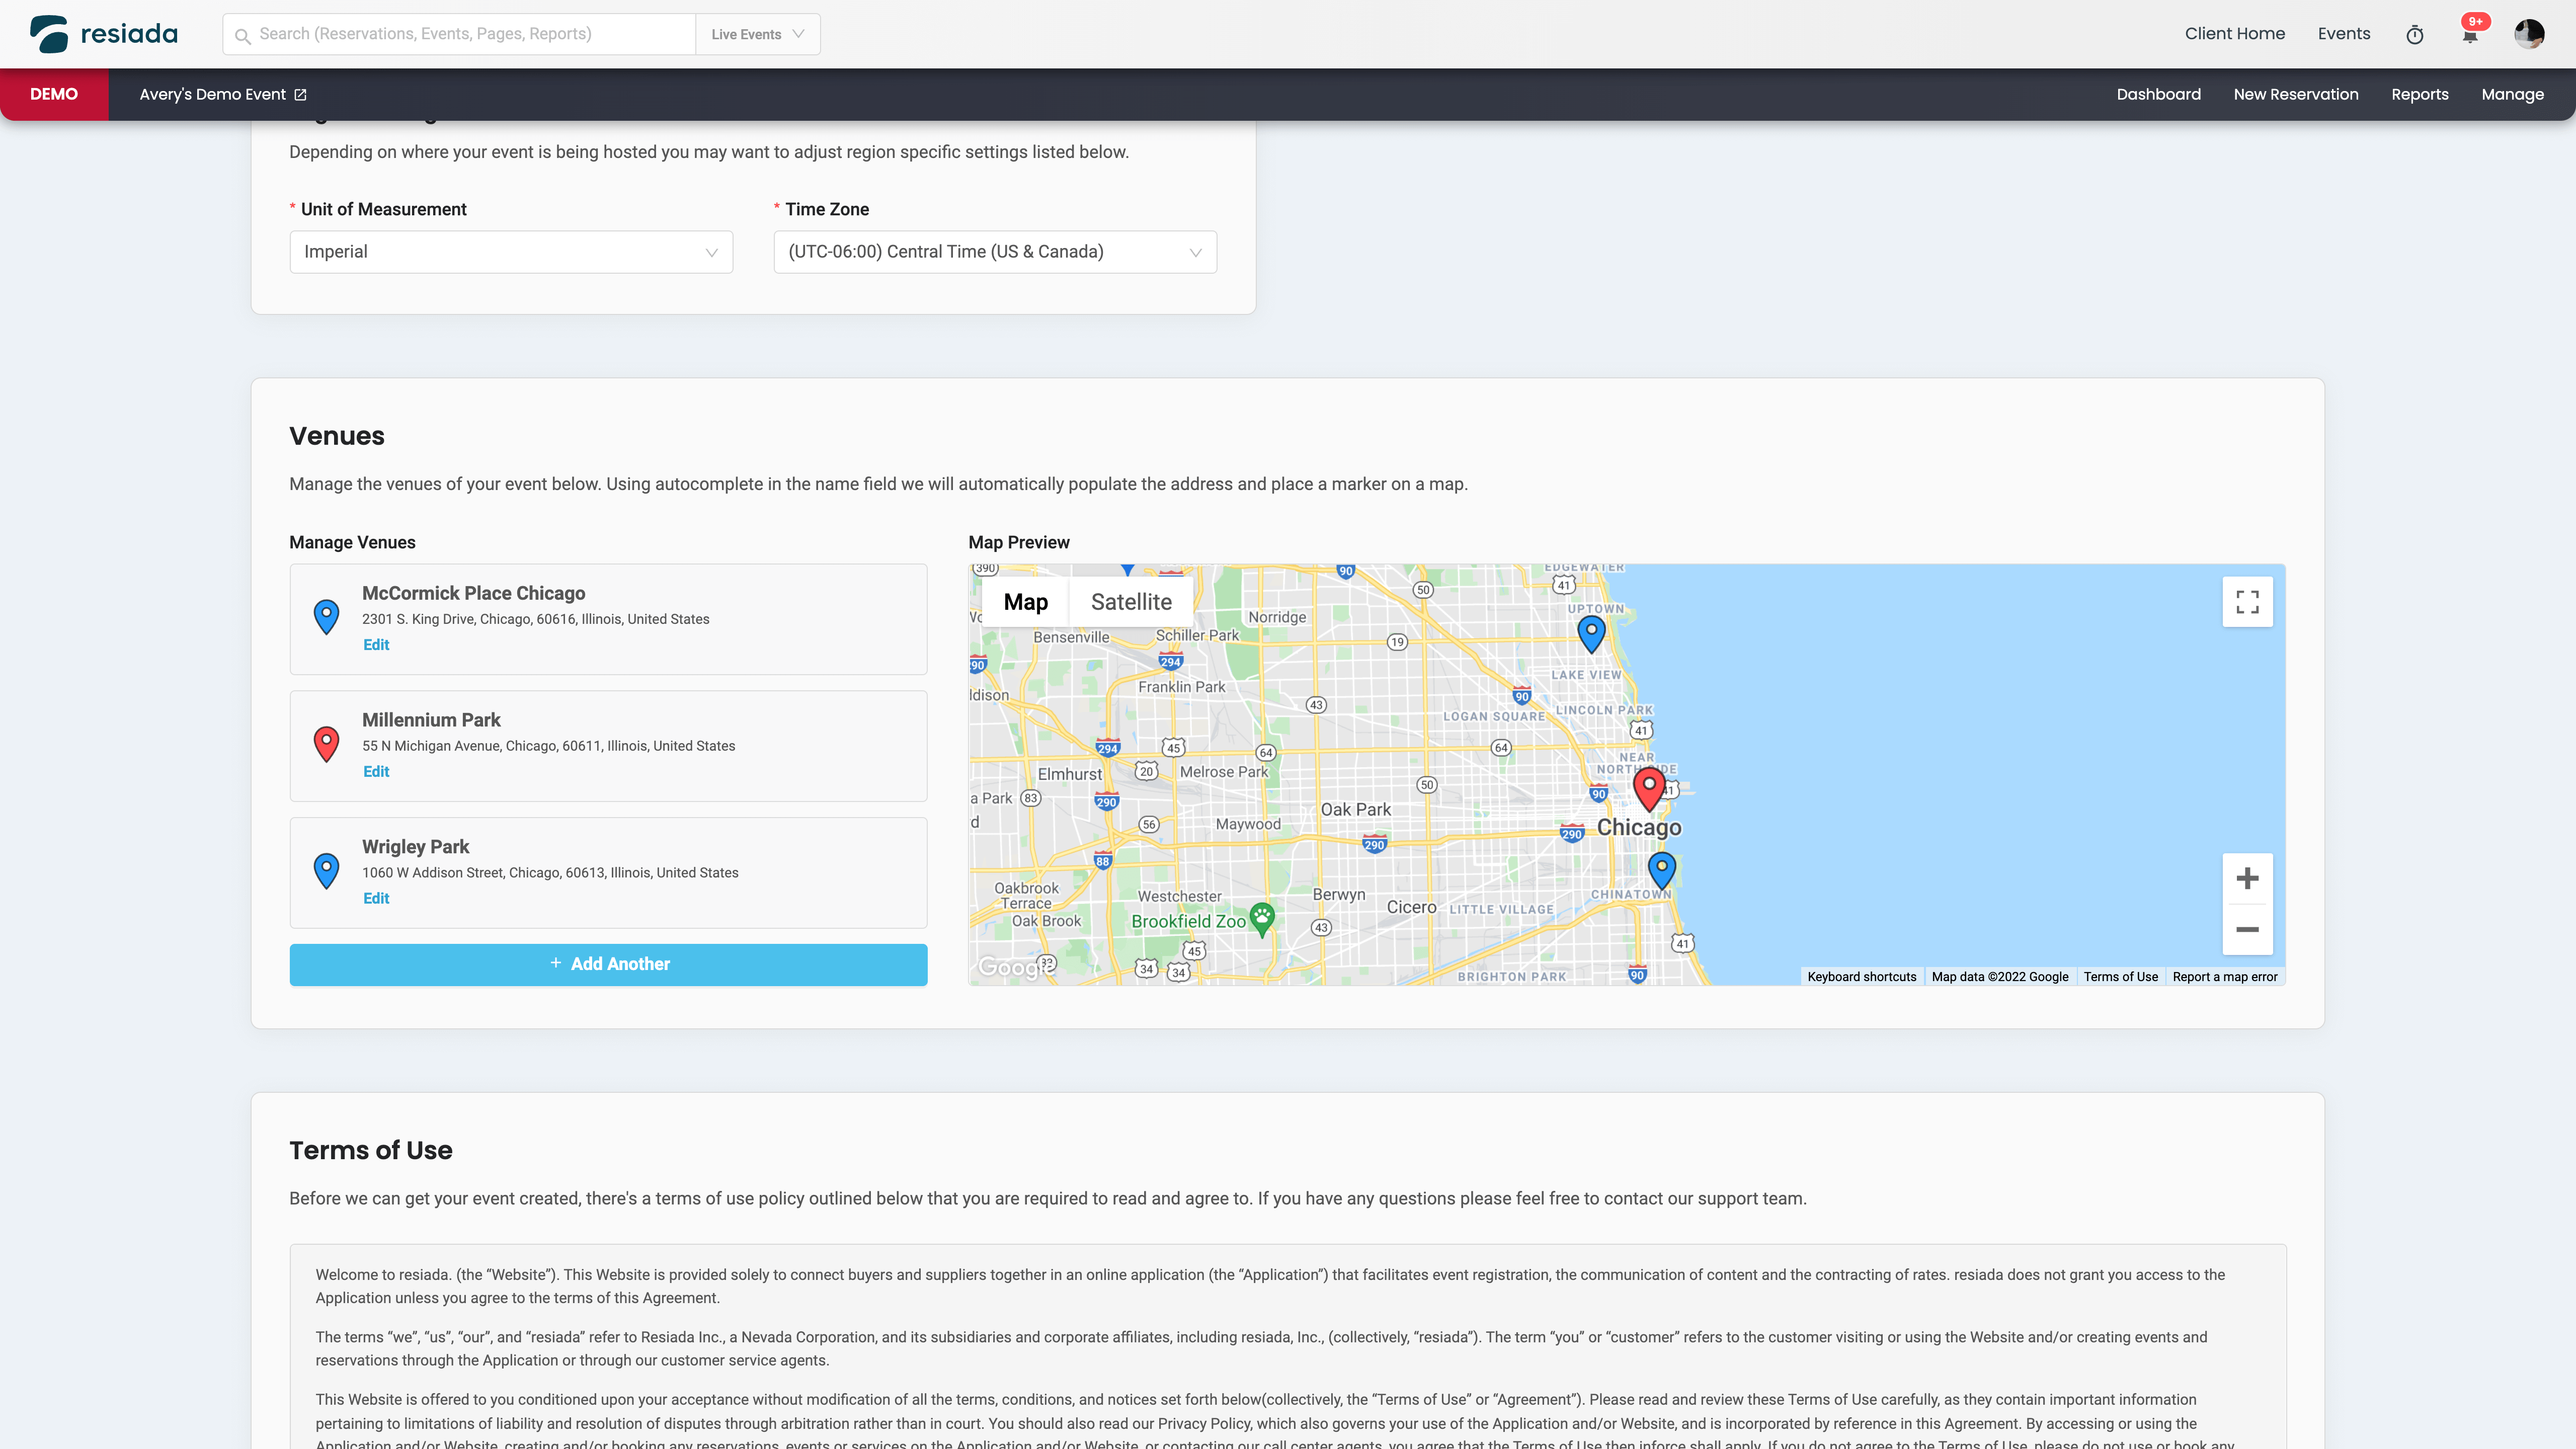Open the external link icon beside Avery's Demo Event
The width and height of the screenshot is (2576, 1449).
click(300, 95)
